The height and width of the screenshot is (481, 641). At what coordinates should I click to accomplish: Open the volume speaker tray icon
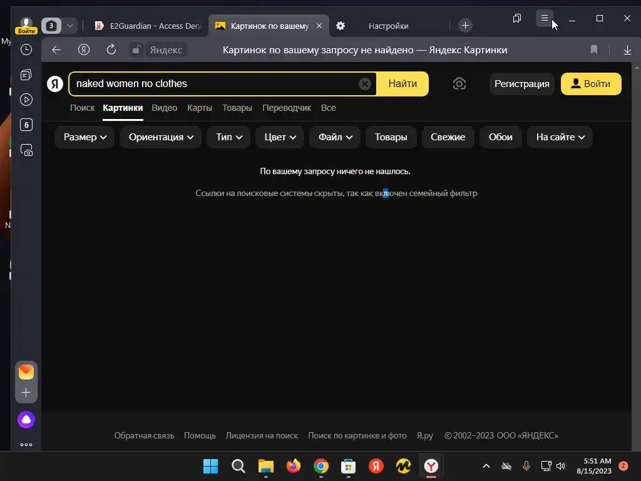tap(561, 466)
